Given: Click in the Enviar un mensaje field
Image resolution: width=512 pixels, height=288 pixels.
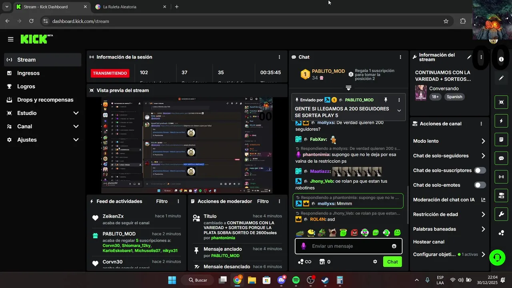Looking at the screenshot, I should tap(348, 246).
